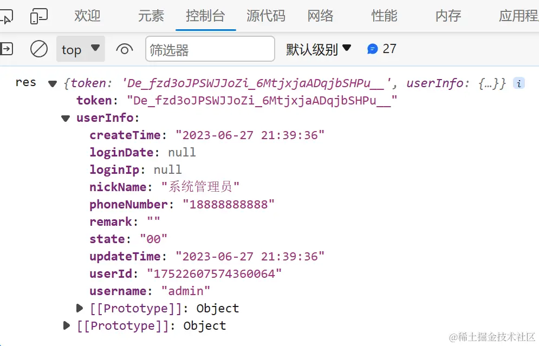Click the inspect element icon
The height and width of the screenshot is (346, 539).
(x=5, y=17)
